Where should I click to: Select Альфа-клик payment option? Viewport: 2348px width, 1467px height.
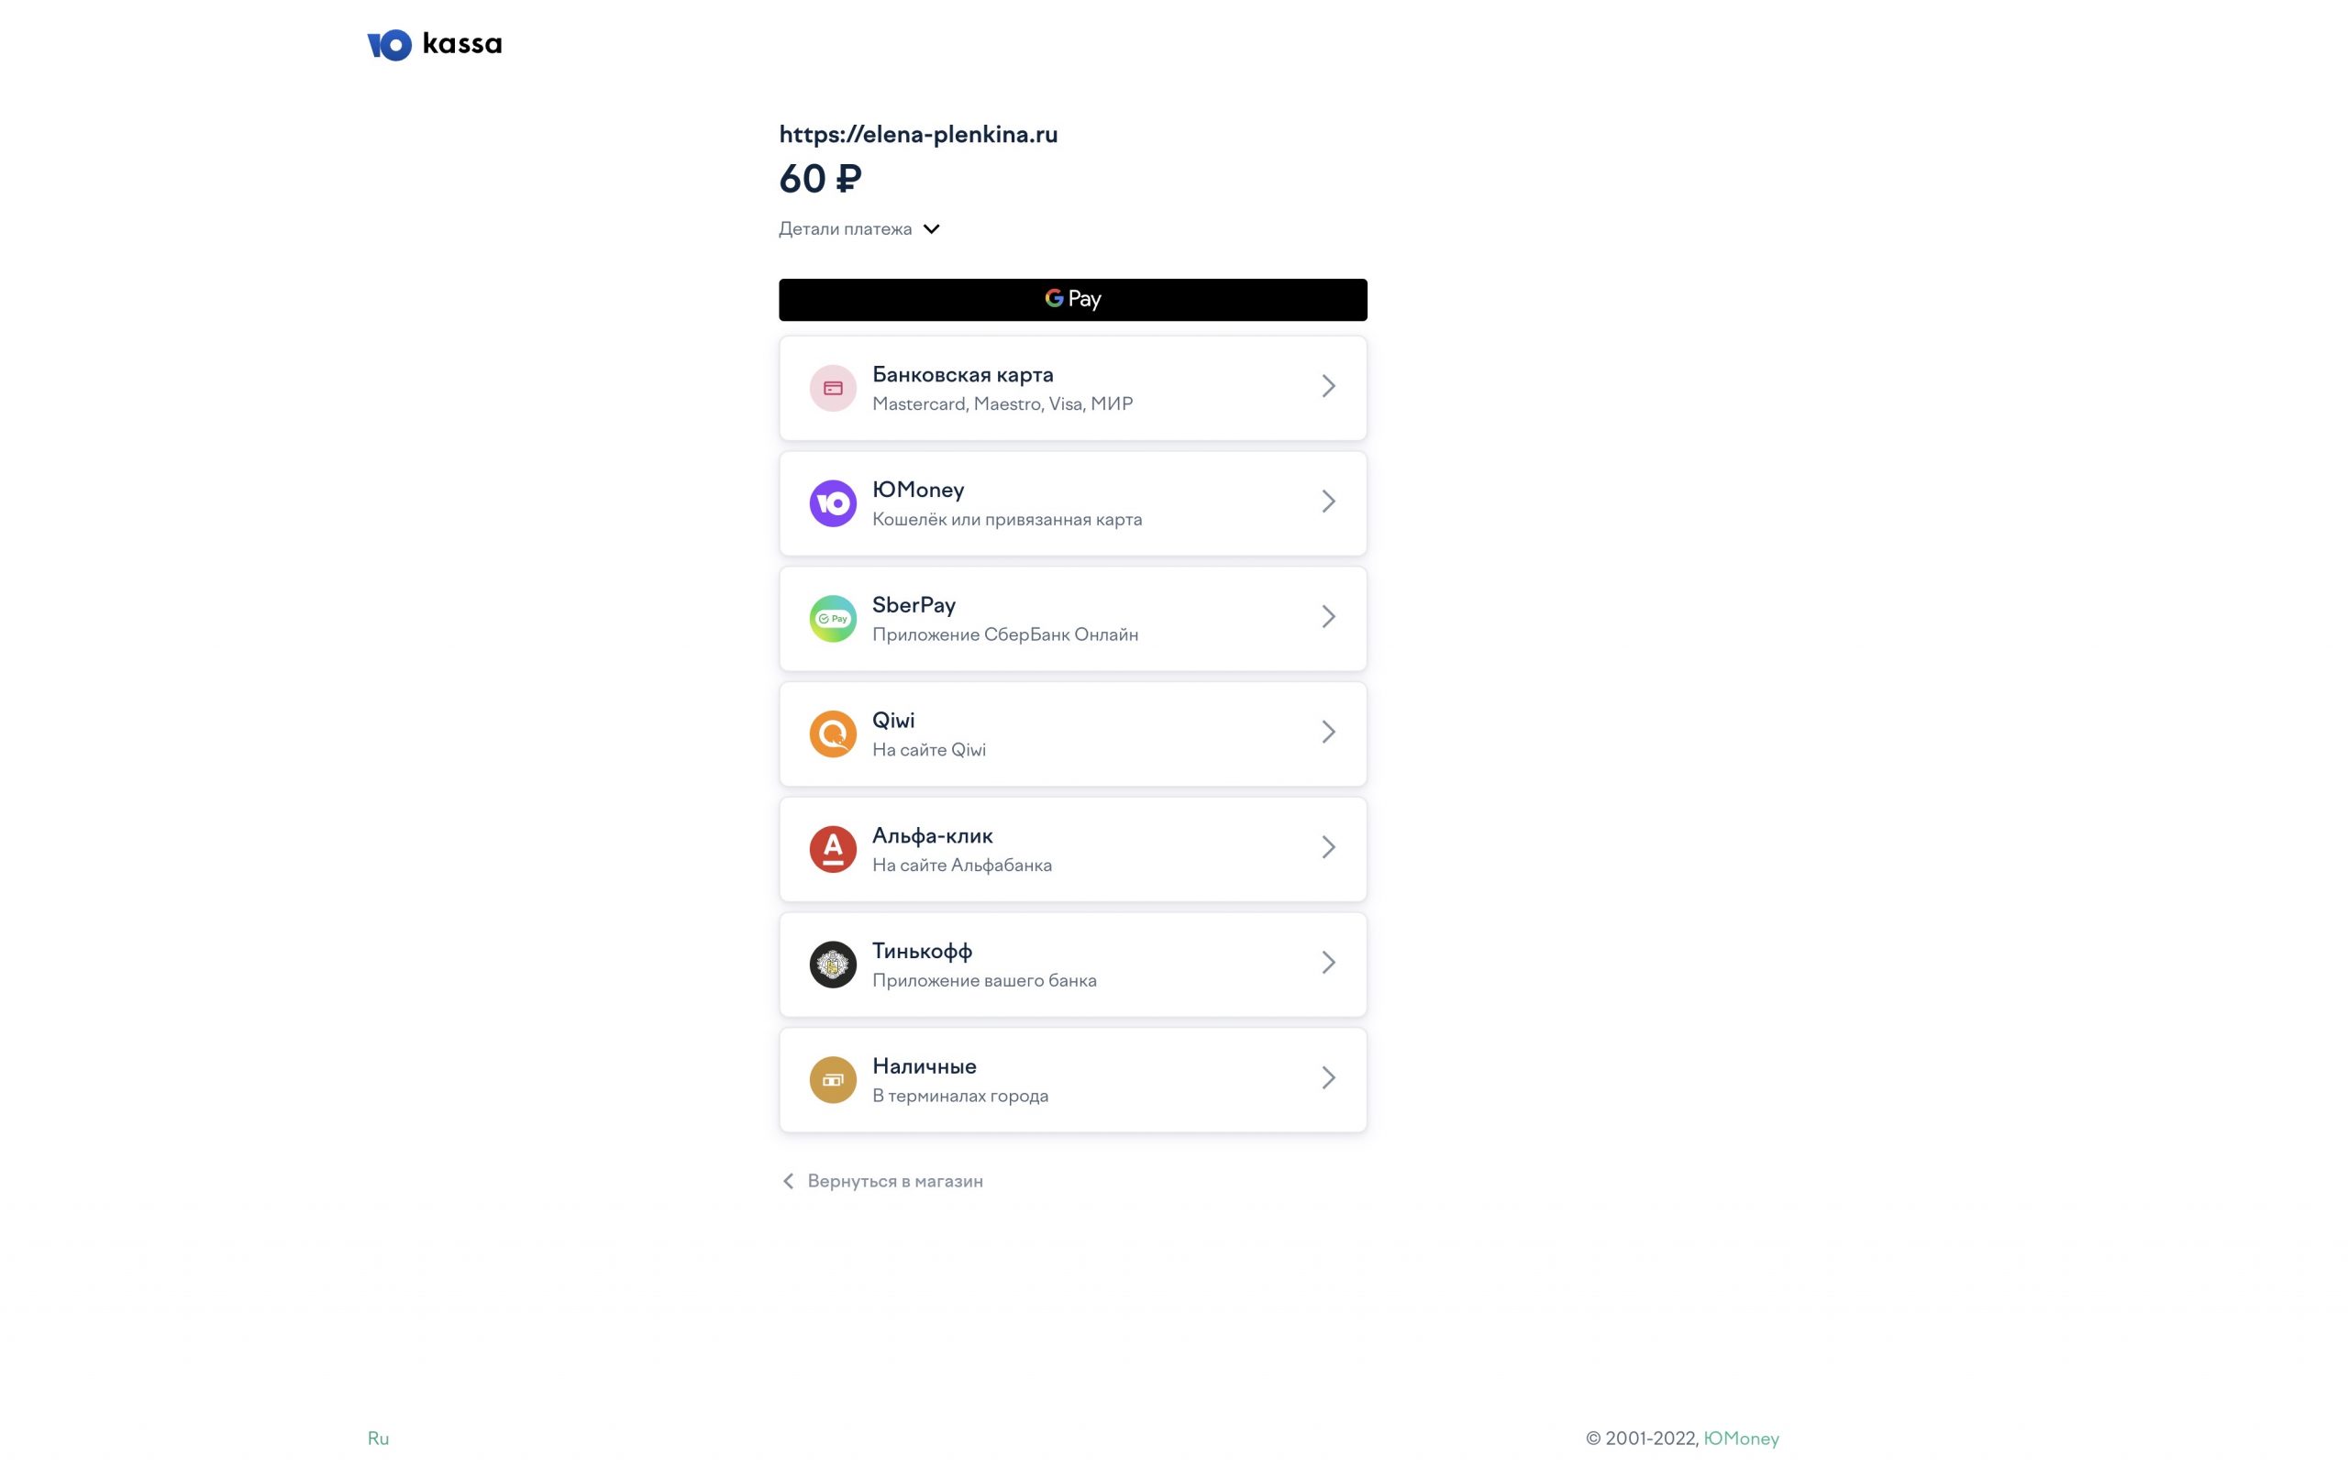tap(1072, 849)
